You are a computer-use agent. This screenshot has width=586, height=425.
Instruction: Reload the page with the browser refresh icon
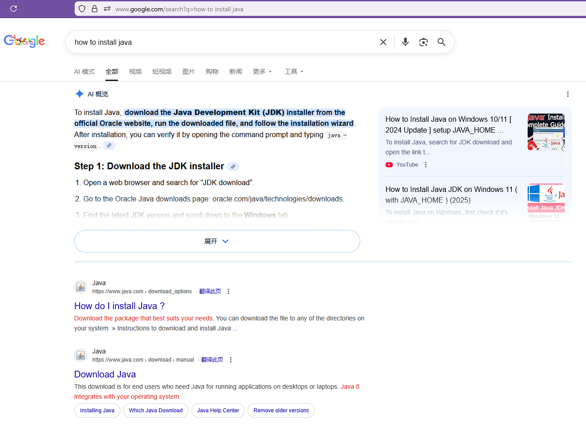pyautogui.click(x=14, y=9)
